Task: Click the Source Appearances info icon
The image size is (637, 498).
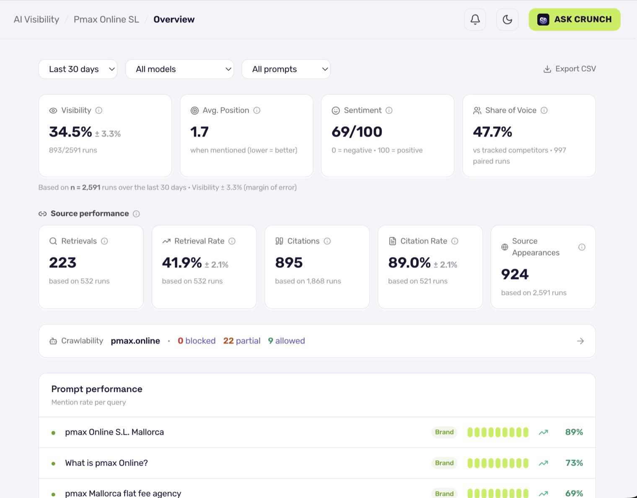Action: [582, 247]
